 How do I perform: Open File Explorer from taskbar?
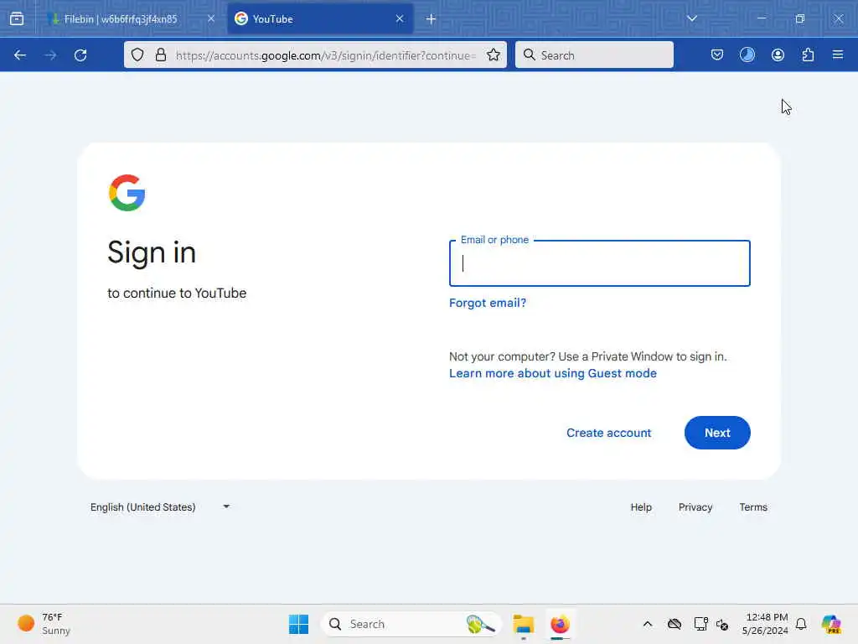(523, 624)
